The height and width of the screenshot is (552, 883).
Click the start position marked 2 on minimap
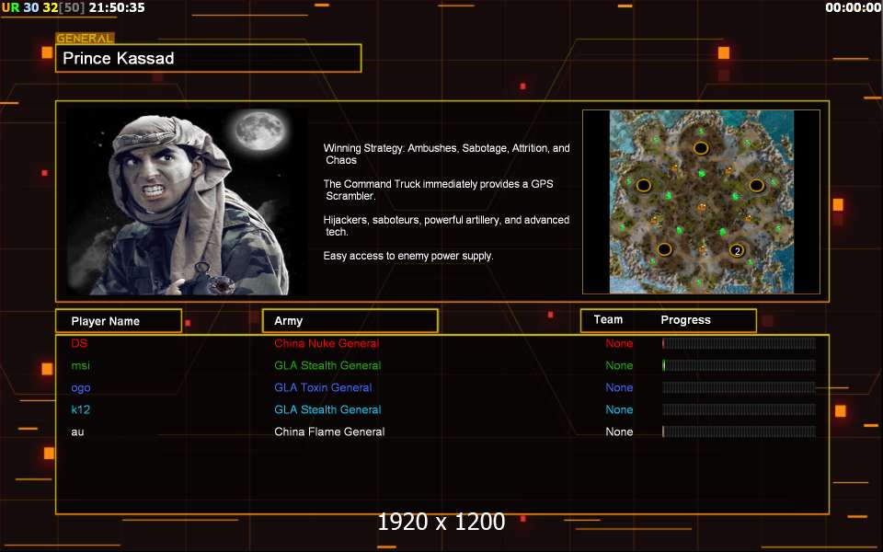(737, 250)
